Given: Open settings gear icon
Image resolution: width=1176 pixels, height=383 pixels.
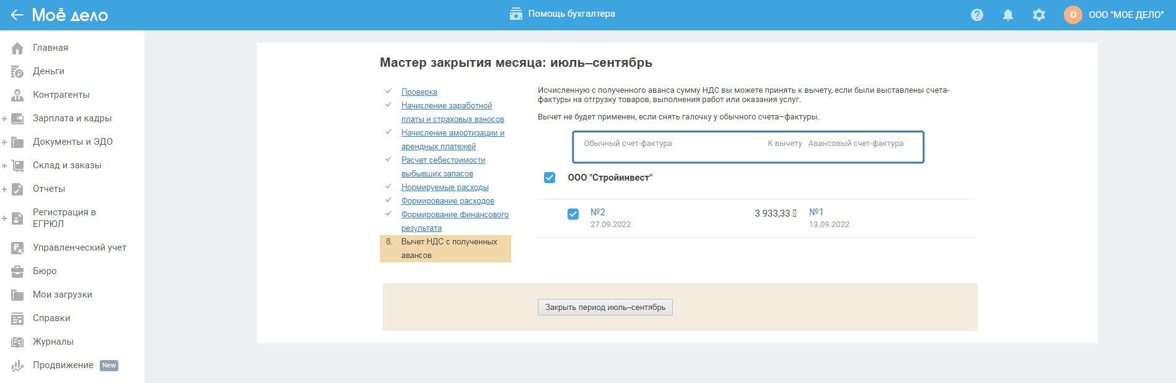Looking at the screenshot, I should 1038,15.
